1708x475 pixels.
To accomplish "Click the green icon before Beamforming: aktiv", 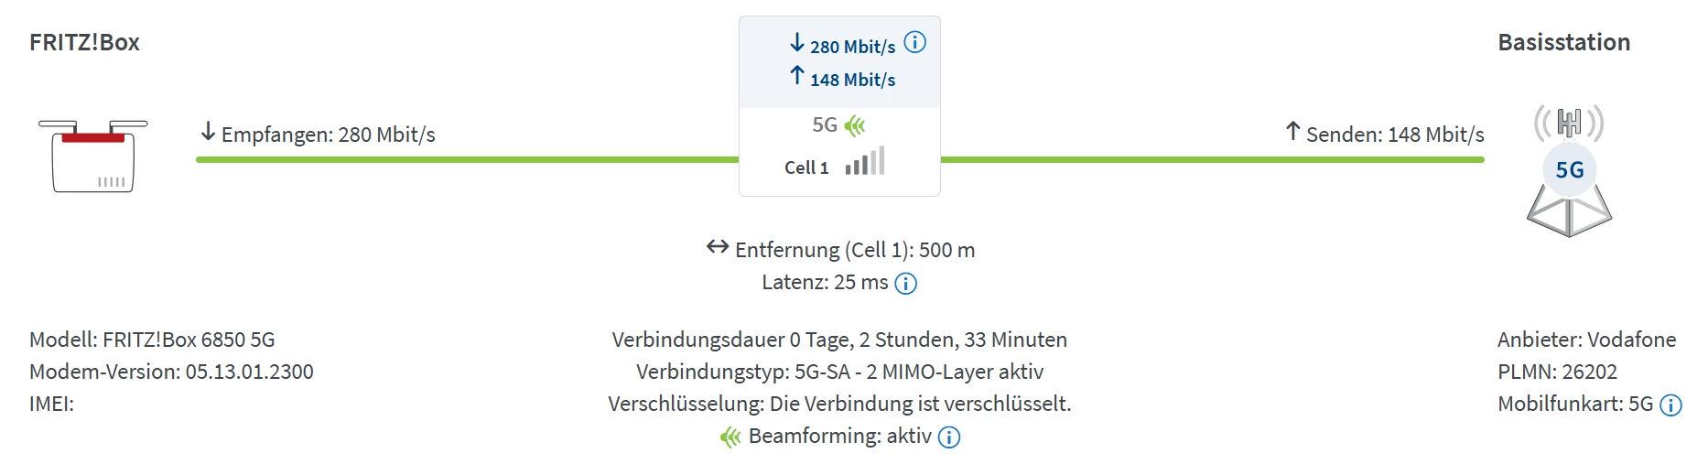I will pyautogui.click(x=730, y=437).
